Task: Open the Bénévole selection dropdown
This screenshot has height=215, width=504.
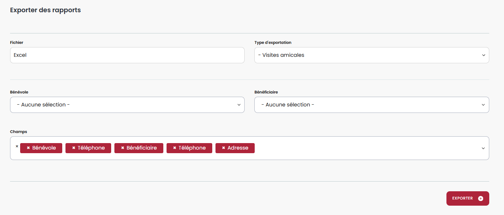Action: (127, 105)
